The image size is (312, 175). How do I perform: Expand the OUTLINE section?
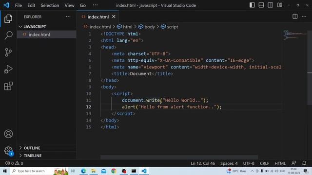pyautogui.click(x=47, y=148)
